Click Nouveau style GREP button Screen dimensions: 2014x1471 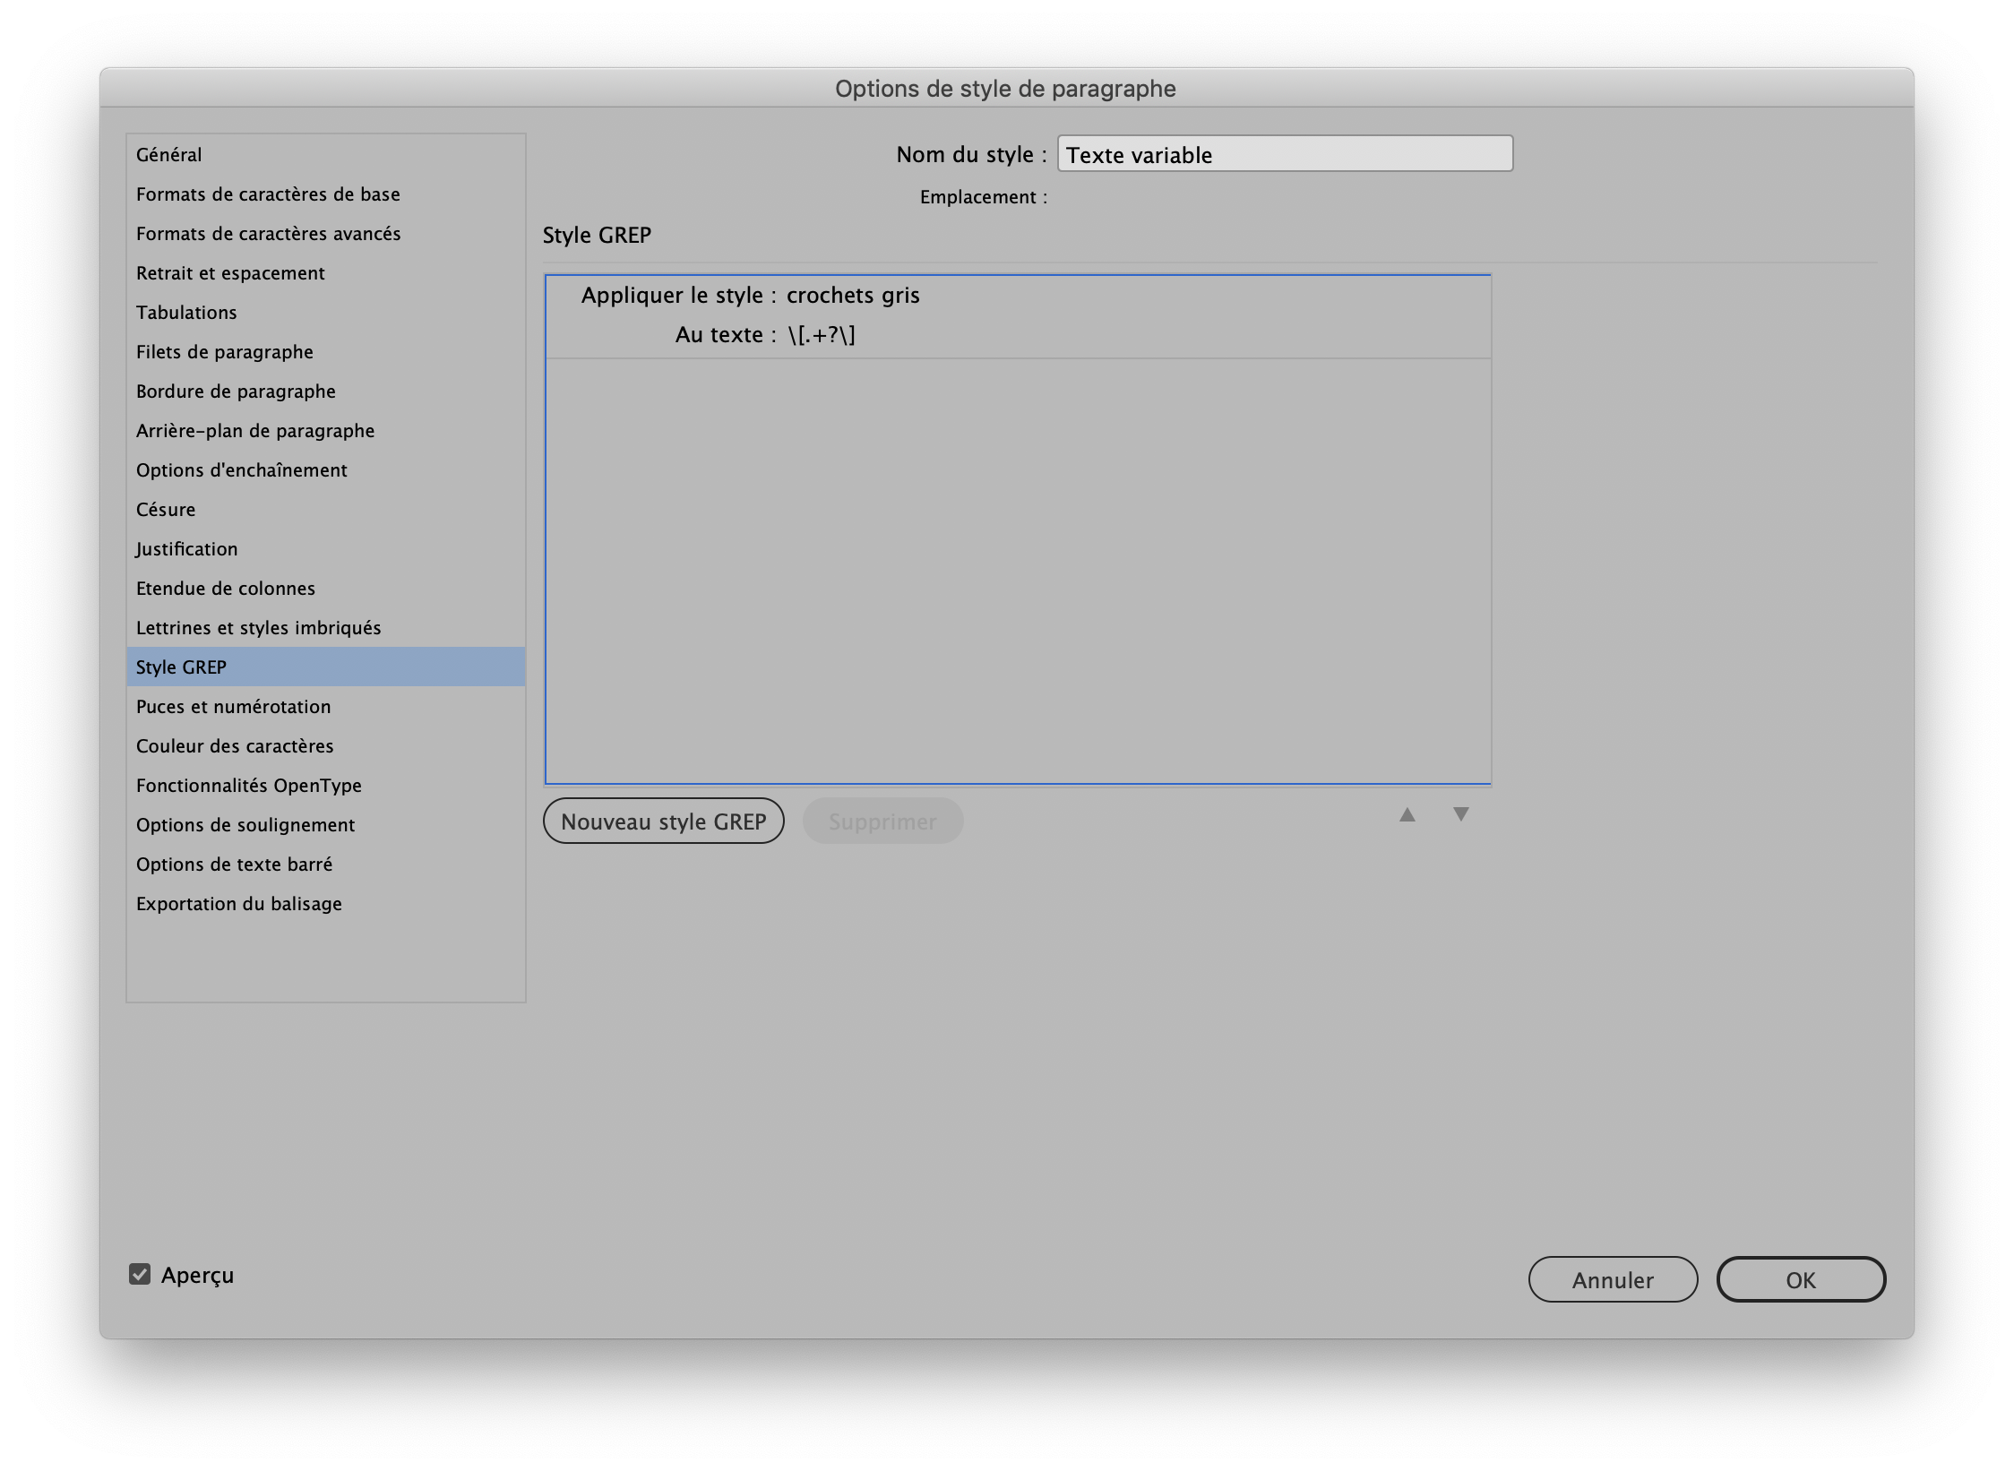[664, 821]
